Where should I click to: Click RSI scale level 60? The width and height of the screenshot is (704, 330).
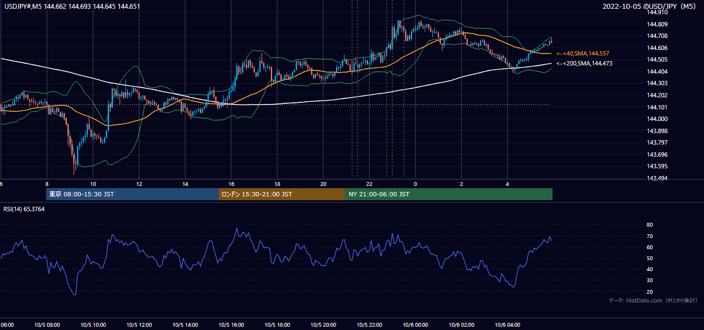click(649, 247)
